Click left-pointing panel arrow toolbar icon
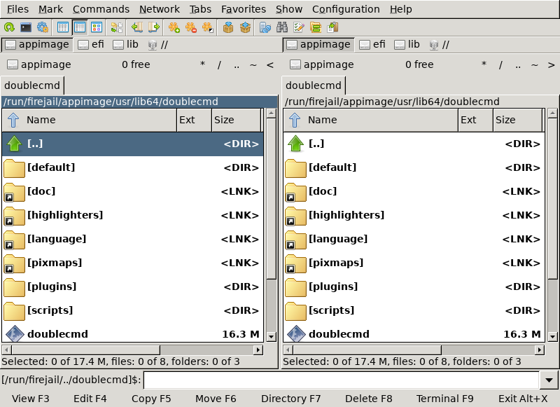 pos(136,27)
